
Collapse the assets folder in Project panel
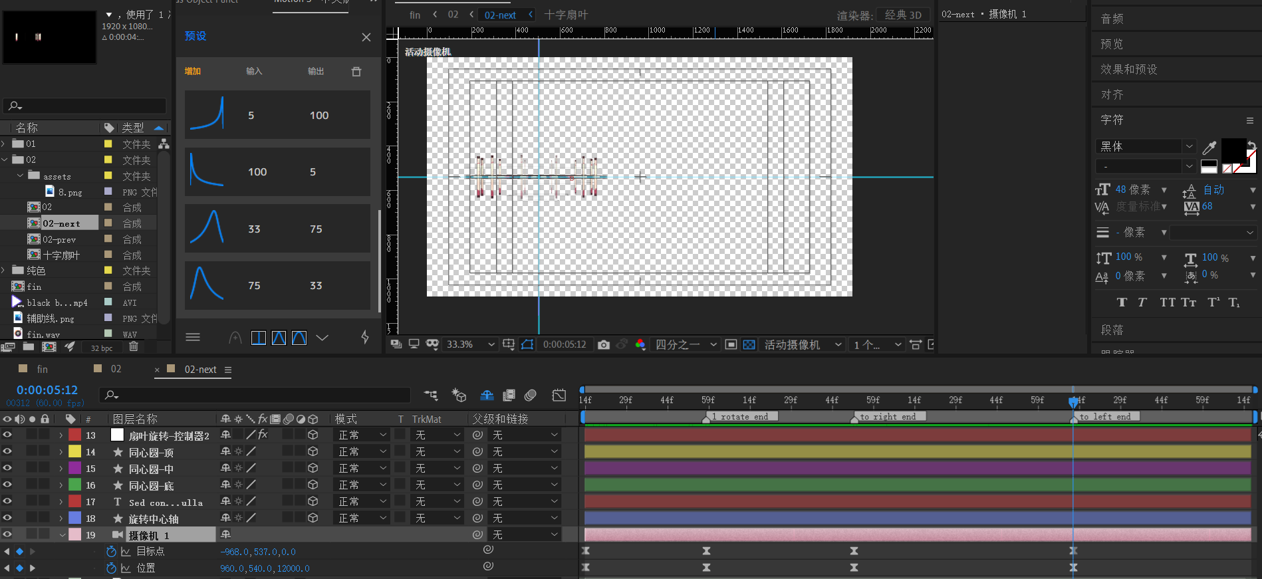click(x=20, y=175)
